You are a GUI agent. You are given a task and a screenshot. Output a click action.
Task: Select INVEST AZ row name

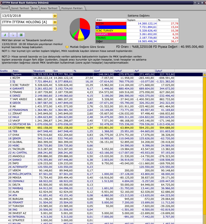point(19,213)
